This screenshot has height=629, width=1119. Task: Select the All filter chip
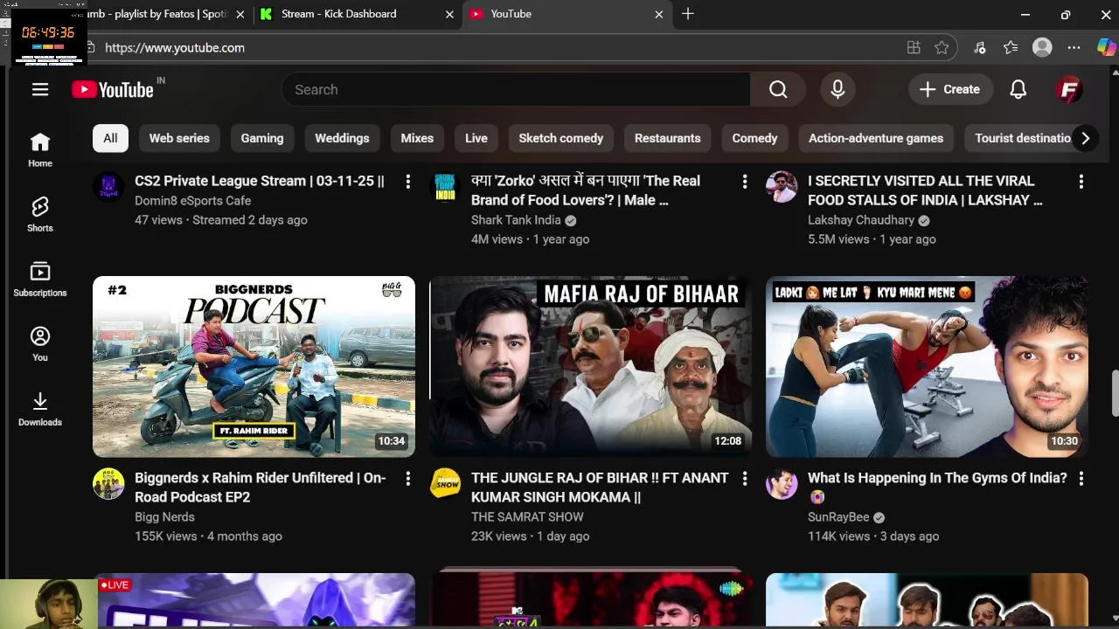110,138
